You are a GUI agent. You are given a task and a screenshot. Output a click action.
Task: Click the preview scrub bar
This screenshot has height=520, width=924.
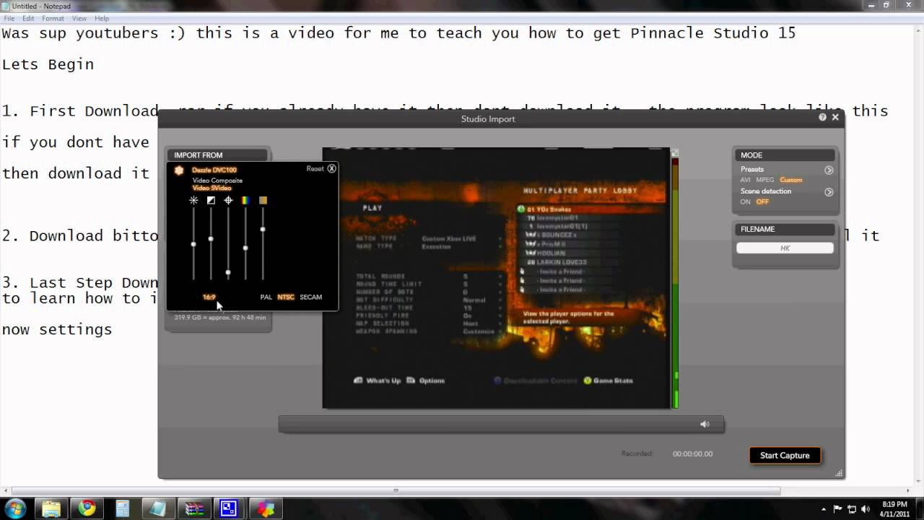click(501, 424)
